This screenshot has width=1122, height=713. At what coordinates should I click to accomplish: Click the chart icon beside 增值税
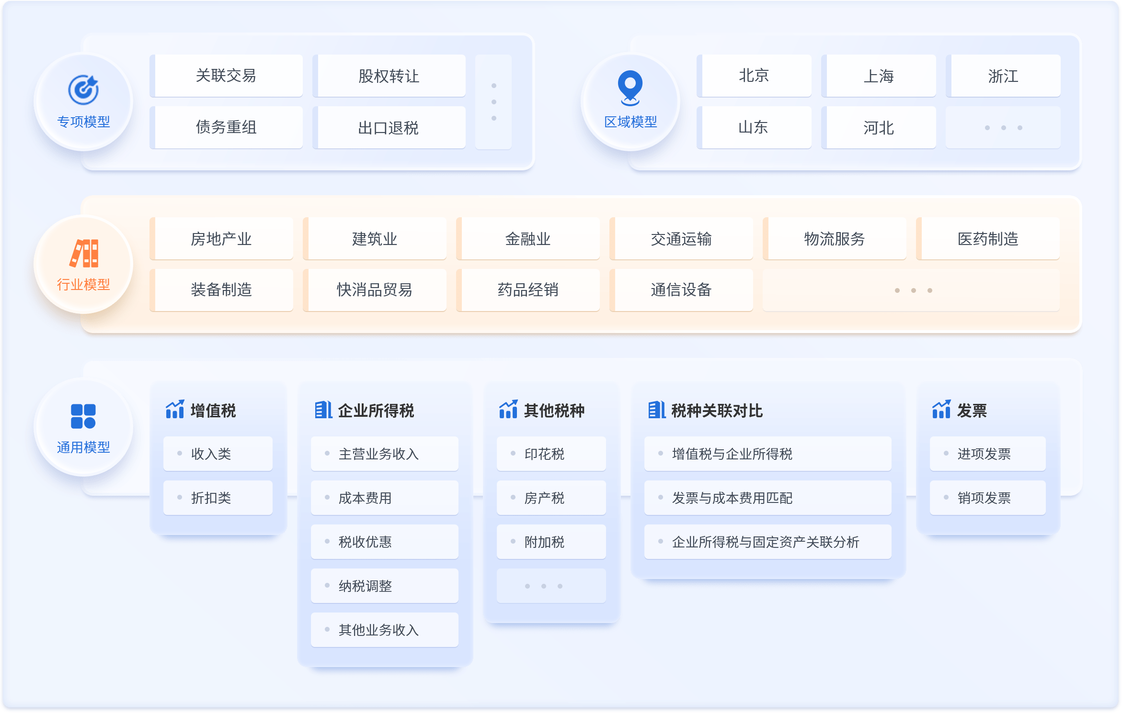[175, 410]
